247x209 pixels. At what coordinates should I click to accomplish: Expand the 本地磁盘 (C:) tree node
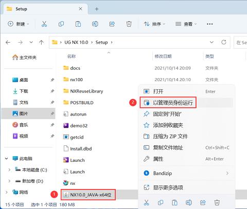click(x=9, y=170)
